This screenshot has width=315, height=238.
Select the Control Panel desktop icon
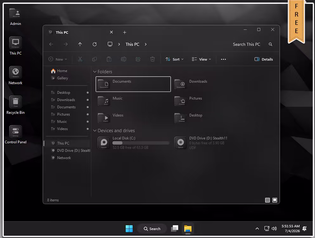(16, 135)
